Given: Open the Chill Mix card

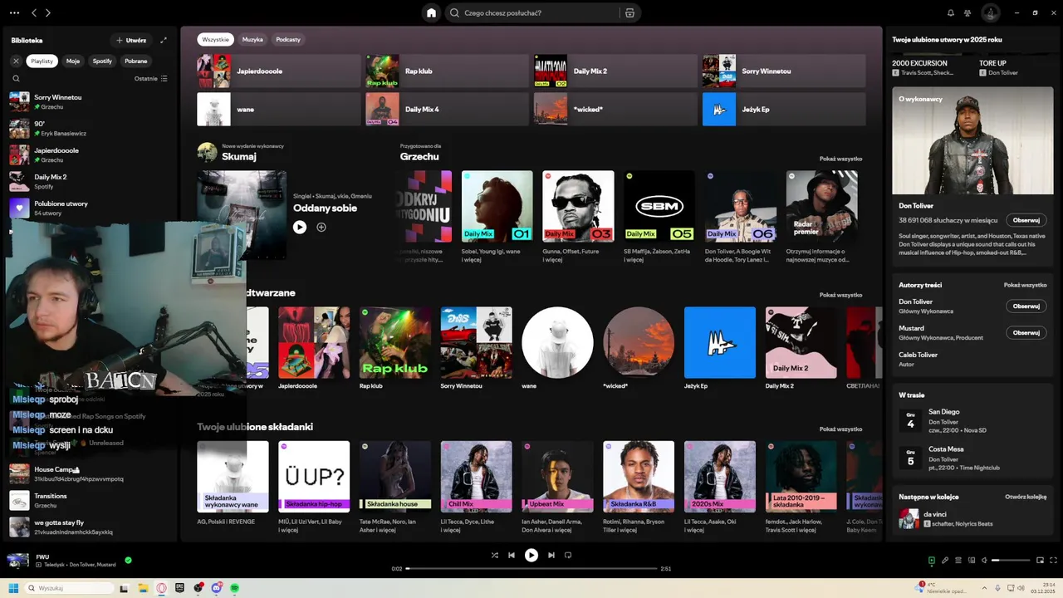Looking at the screenshot, I should pyautogui.click(x=477, y=486).
